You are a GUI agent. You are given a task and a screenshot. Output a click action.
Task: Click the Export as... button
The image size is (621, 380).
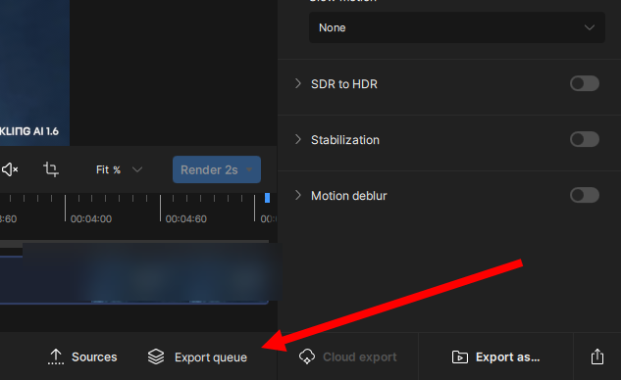click(495, 357)
